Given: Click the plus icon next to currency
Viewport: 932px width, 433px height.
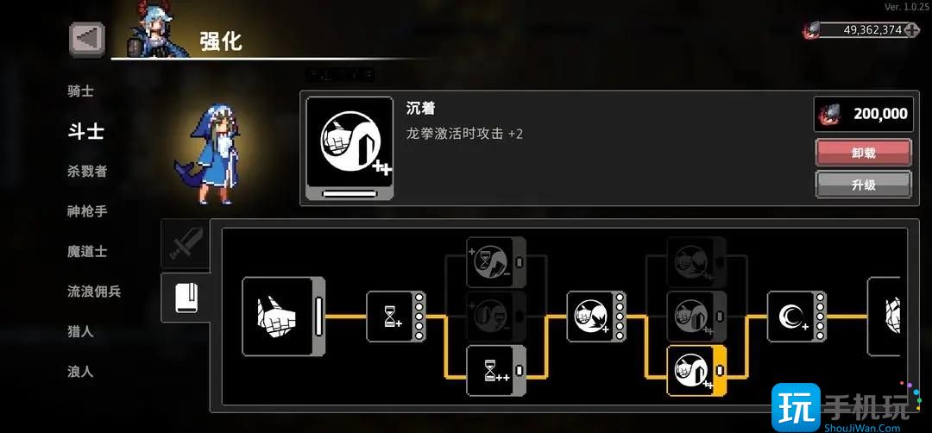Looking at the screenshot, I should click(x=912, y=30).
